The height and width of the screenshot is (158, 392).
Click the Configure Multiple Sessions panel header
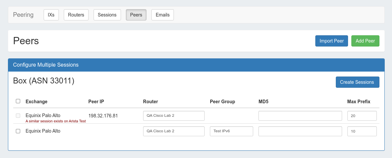(196, 65)
